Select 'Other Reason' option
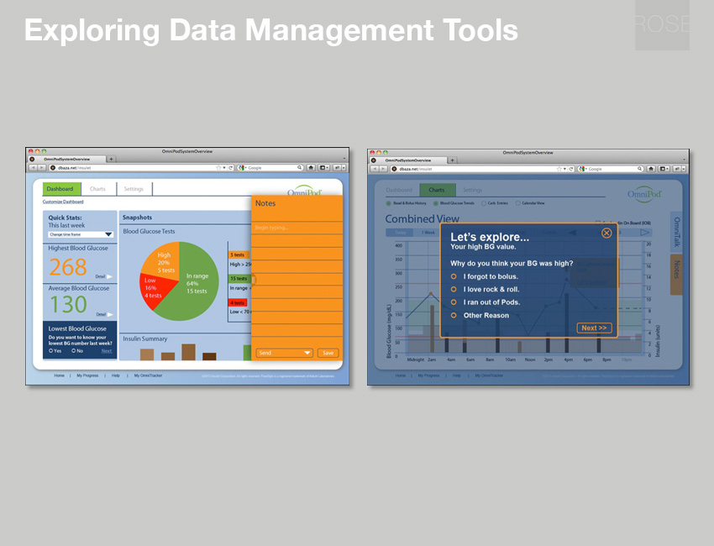The height and width of the screenshot is (546, 714). pyautogui.click(x=454, y=315)
